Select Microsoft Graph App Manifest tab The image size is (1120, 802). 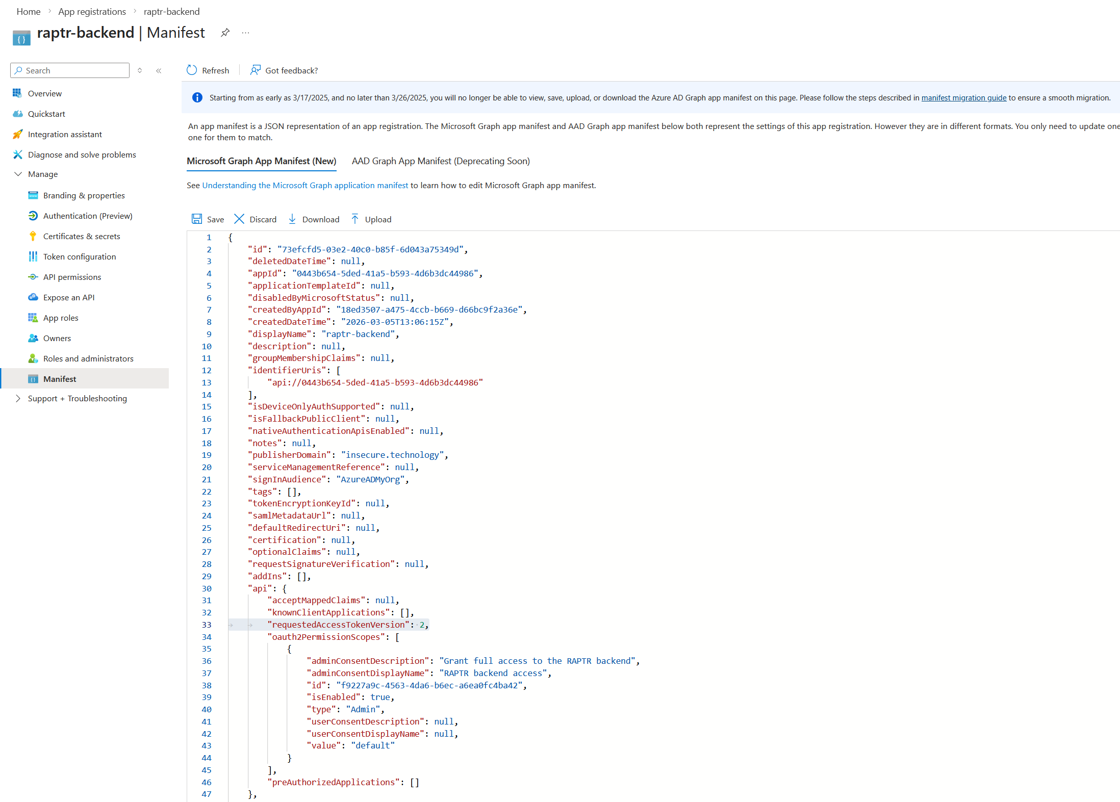point(261,161)
